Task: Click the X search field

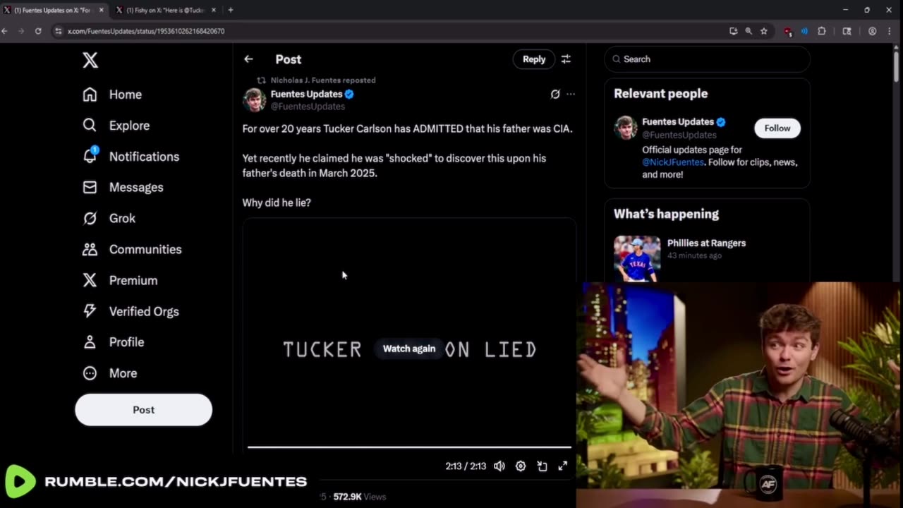Action: [x=707, y=59]
